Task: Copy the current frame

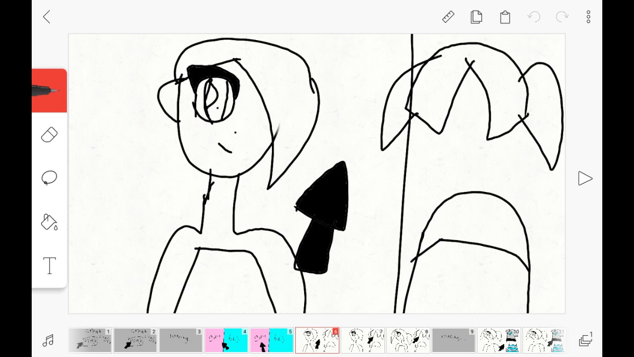Action: coord(476,17)
